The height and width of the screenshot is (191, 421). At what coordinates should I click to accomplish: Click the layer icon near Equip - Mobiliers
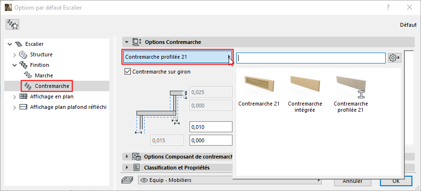pyautogui.click(x=127, y=180)
